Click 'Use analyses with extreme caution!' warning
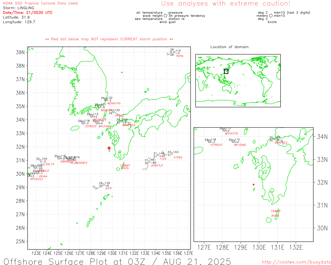 click(x=226, y=4)
